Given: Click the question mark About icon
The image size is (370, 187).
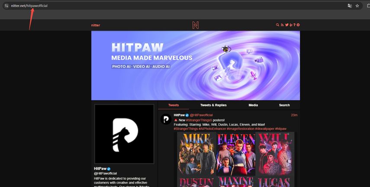Looking at the screenshot, I should point(294,25).
